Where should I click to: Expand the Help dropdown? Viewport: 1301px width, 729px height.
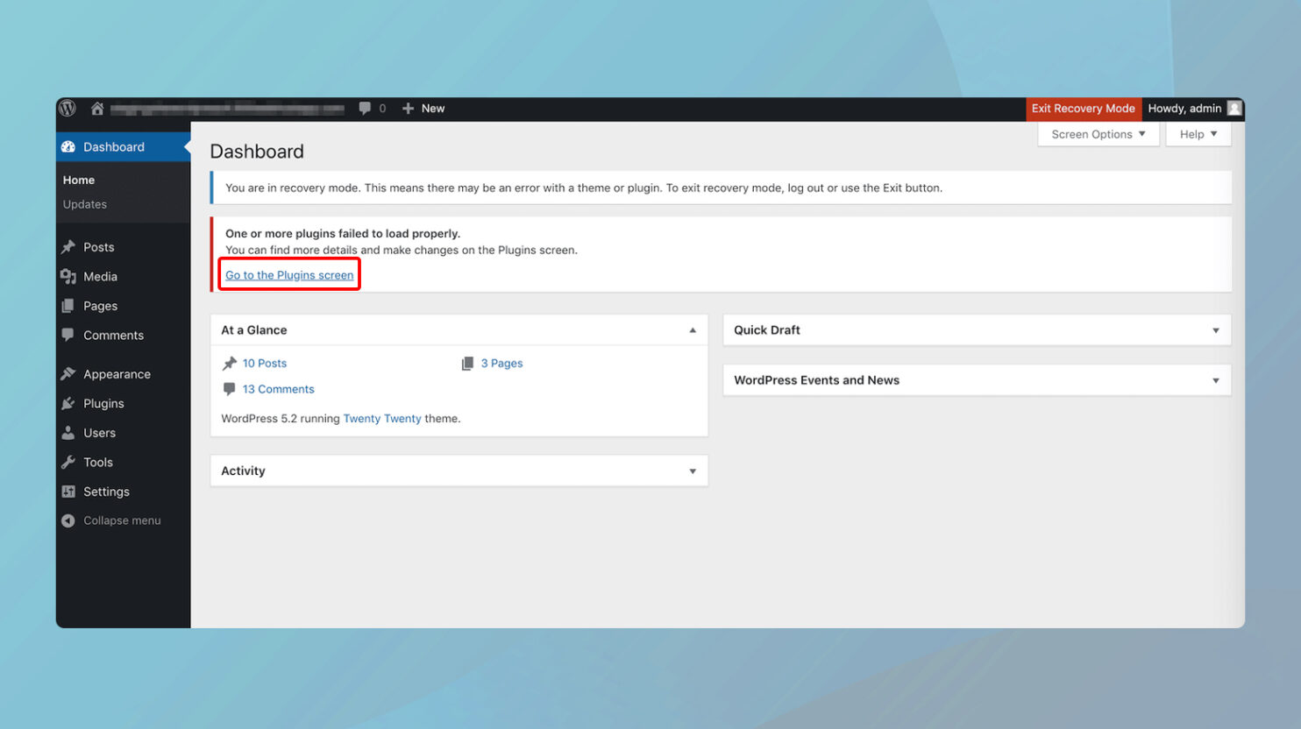pos(1197,133)
